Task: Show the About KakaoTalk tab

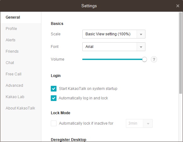Action: point(21,108)
